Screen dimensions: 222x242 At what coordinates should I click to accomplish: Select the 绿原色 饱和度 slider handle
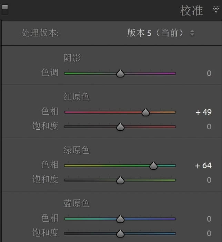pyautogui.click(x=120, y=180)
